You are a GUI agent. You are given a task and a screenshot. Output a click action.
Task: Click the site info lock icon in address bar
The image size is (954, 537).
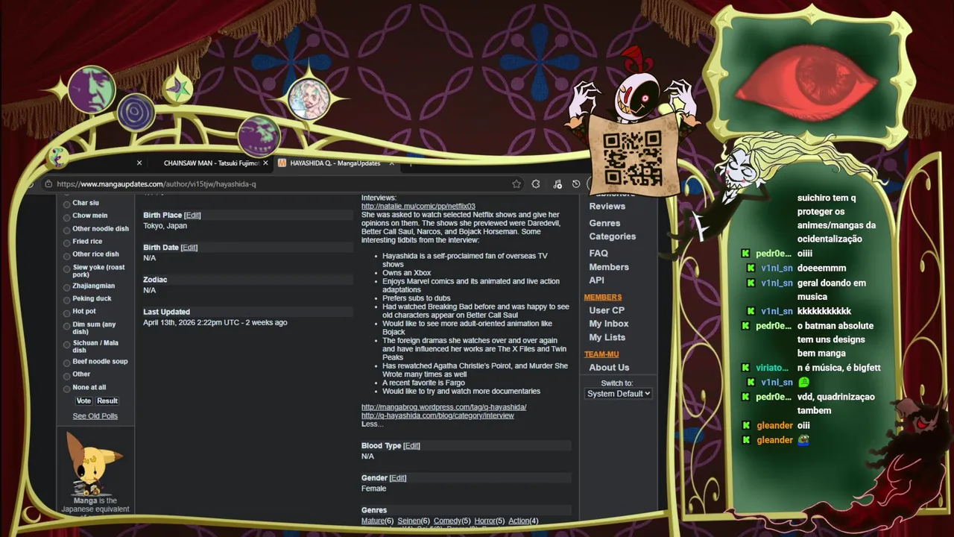[x=48, y=184]
